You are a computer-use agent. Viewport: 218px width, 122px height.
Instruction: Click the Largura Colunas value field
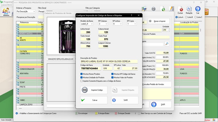pyautogui.click(x=103, y=47)
